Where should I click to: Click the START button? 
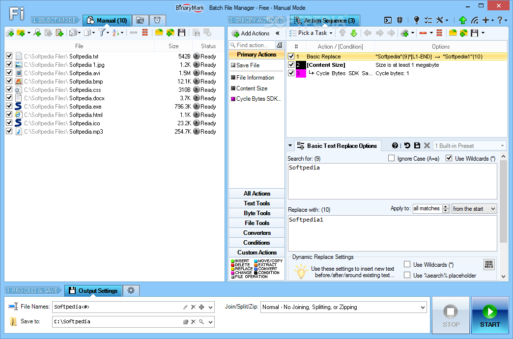(x=490, y=315)
